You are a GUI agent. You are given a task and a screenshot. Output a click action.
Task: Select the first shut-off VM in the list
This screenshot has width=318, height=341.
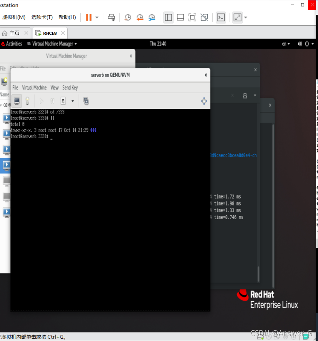coord(7,181)
